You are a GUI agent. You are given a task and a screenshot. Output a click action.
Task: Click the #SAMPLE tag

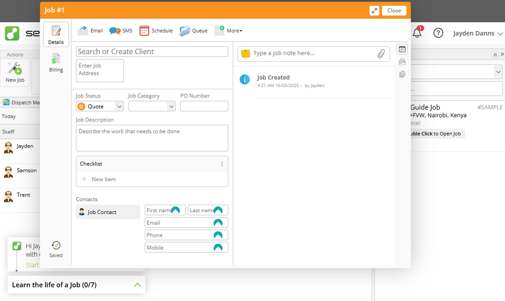pos(489,107)
